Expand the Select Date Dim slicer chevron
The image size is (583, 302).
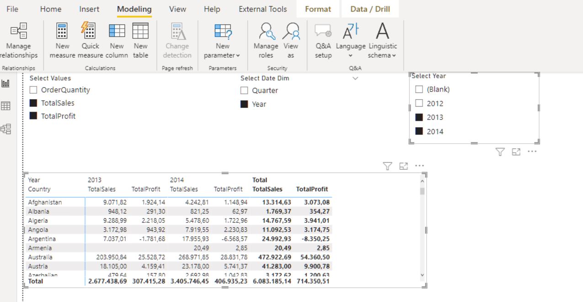point(355,79)
